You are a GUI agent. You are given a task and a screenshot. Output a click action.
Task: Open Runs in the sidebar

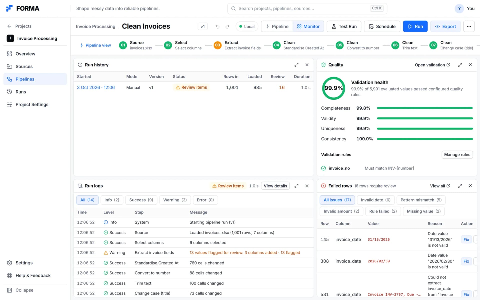click(x=35, y=92)
